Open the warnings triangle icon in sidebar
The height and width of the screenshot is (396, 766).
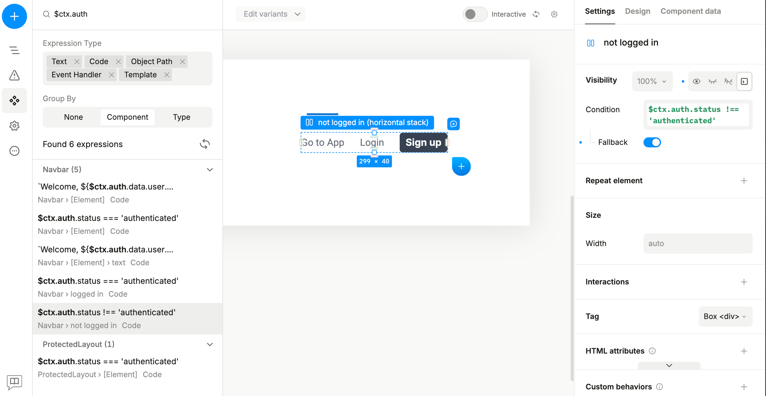tap(14, 75)
